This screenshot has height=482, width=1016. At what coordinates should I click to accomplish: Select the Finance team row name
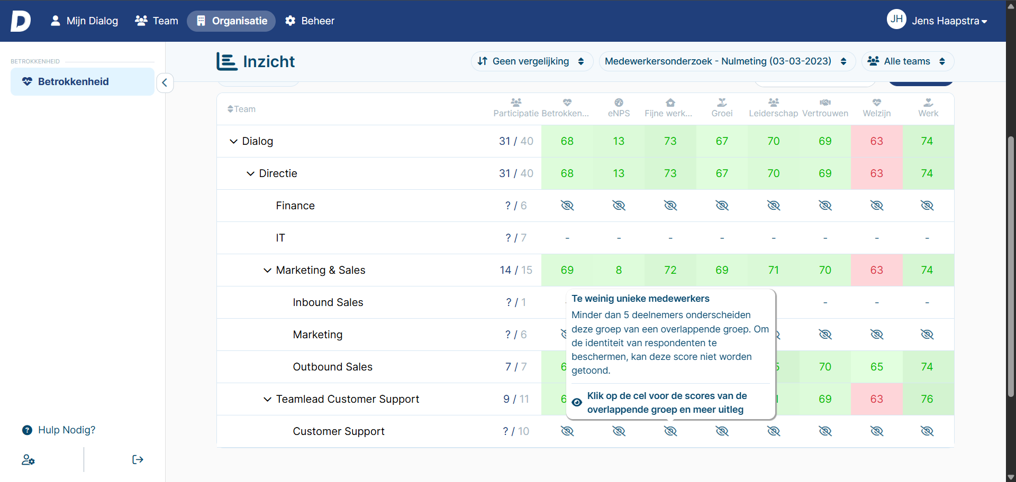(x=295, y=206)
